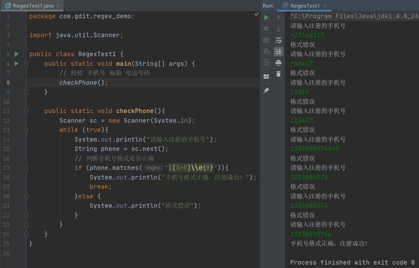The height and width of the screenshot is (268, 419).
Task: Toggle Soft-Wrap in the console toolbar
Action: pyautogui.click(x=278, y=40)
